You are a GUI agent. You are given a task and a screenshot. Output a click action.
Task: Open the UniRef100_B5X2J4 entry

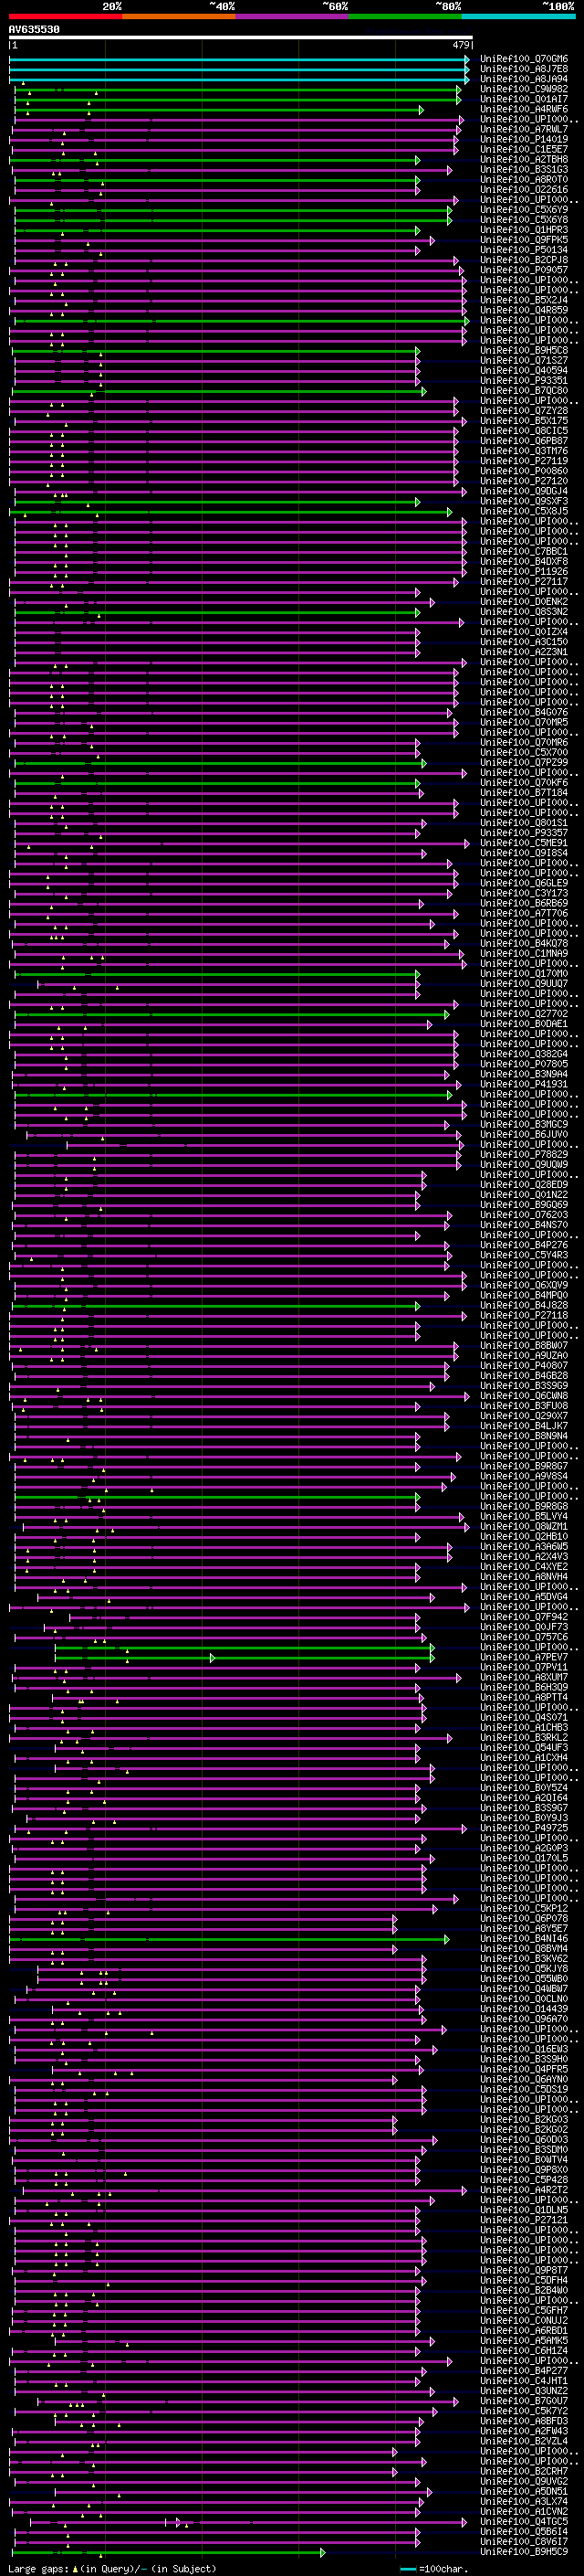pos(524,300)
